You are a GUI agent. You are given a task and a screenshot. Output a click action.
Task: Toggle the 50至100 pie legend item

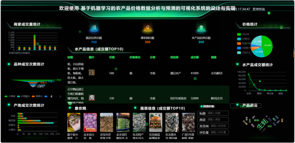[244, 44]
